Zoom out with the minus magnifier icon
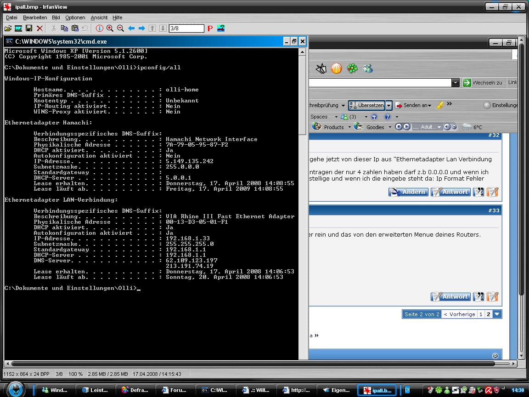The height and width of the screenshot is (397, 529). [x=120, y=28]
